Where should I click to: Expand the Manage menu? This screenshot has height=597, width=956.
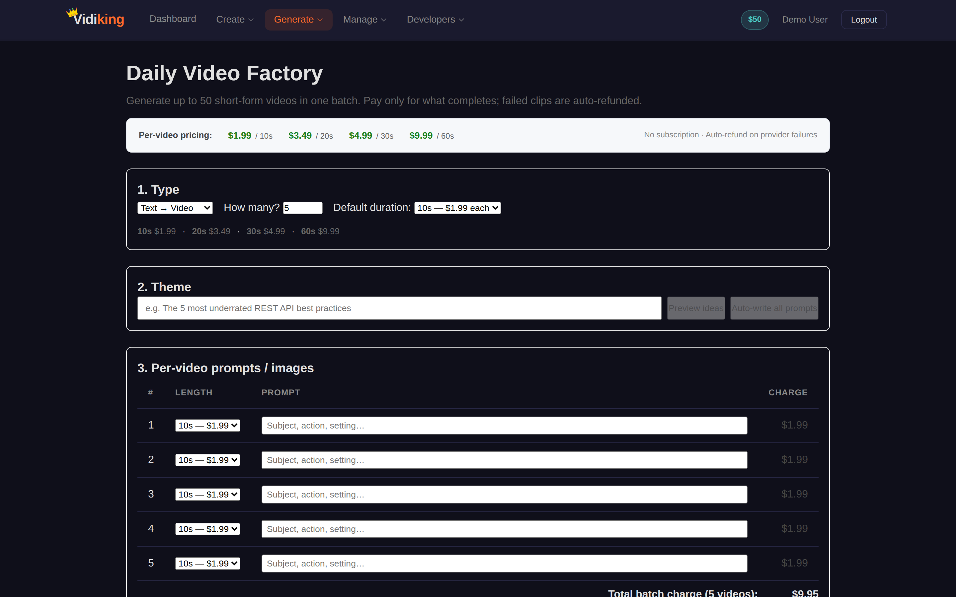point(364,19)
